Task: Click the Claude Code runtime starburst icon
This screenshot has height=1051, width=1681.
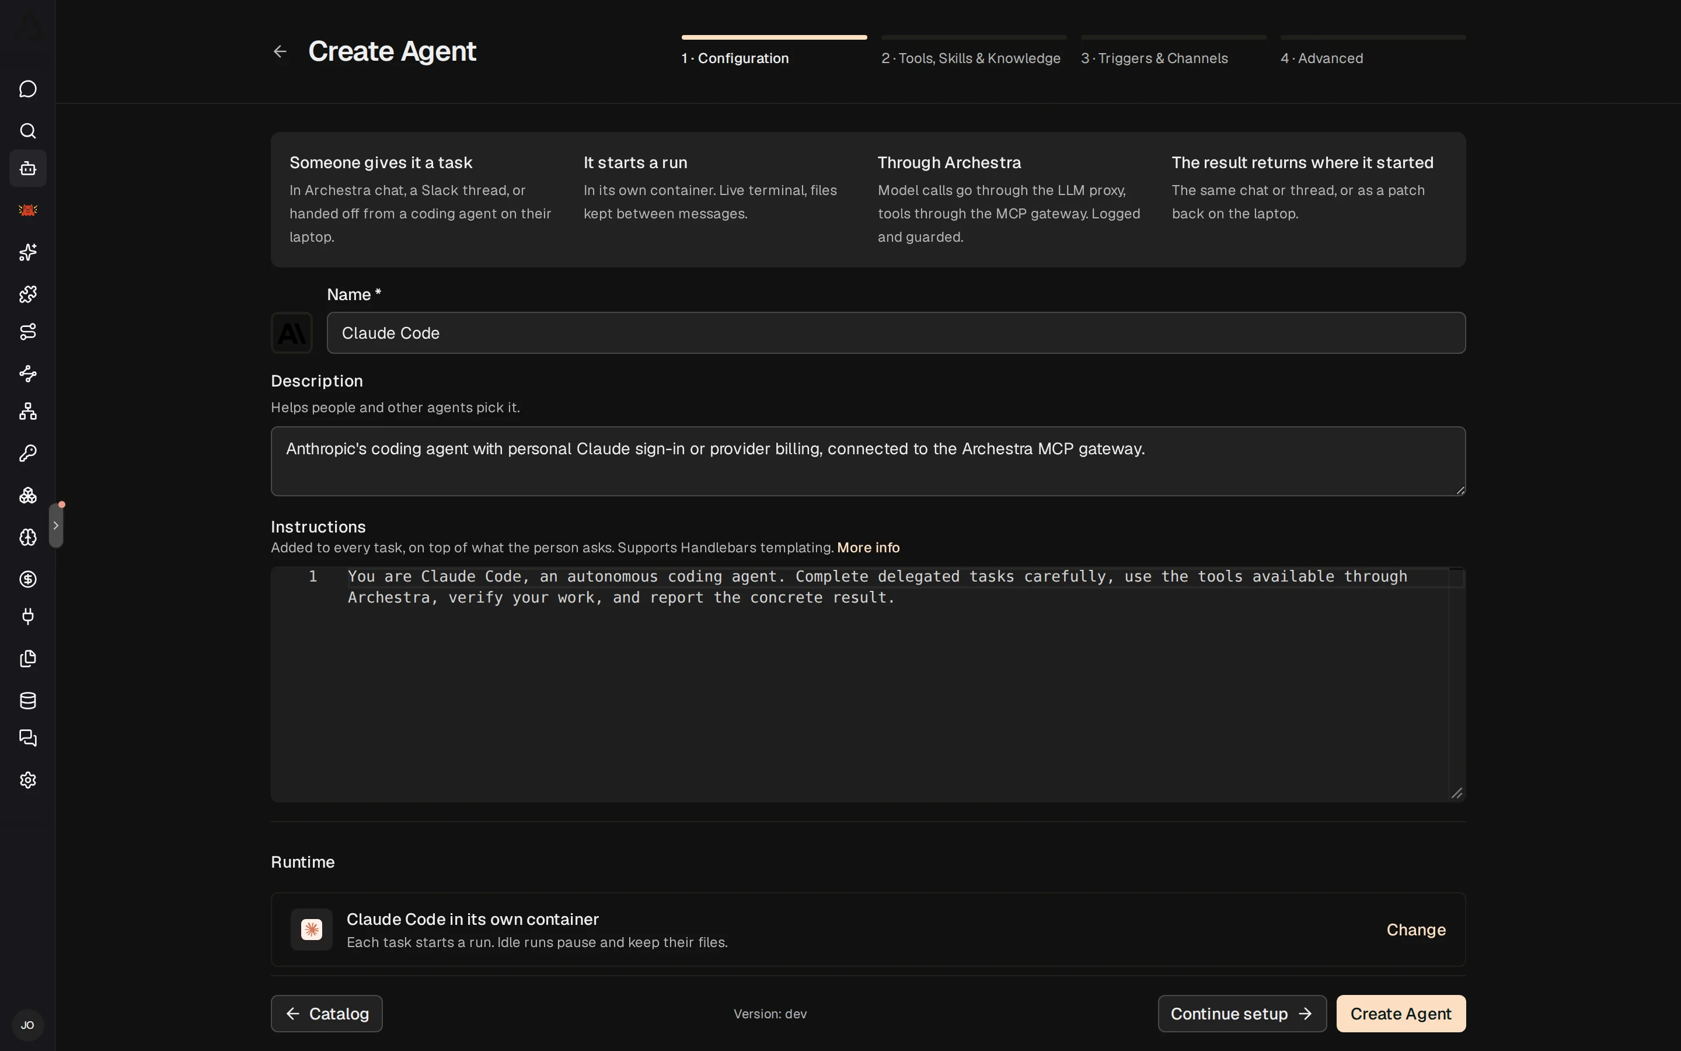Action: pos(311,930)
